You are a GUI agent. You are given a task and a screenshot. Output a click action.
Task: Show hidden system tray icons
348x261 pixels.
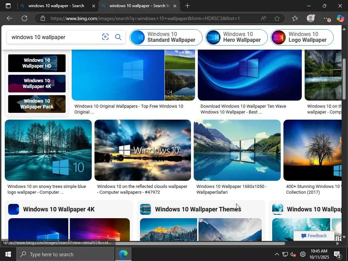(277, 254)
